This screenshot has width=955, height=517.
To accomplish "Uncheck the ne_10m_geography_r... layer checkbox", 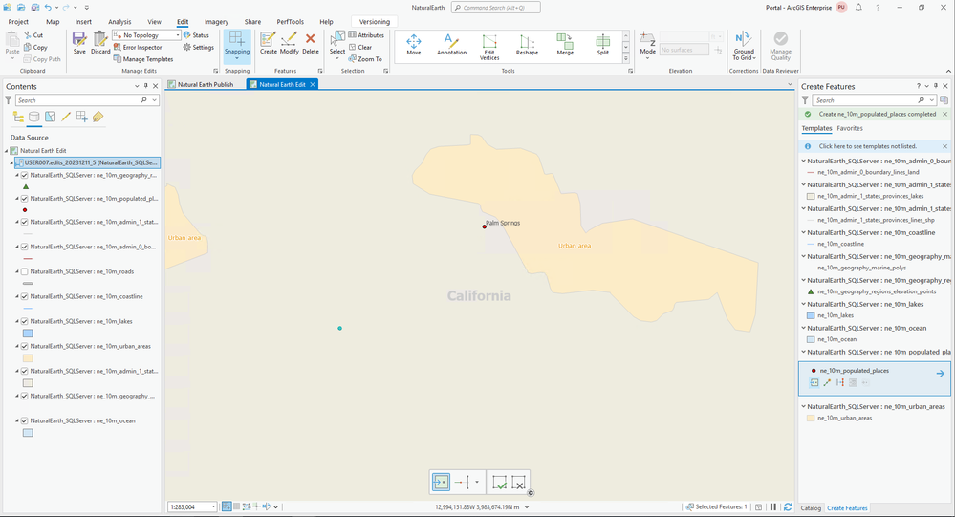I will click(x=24, y=176).
